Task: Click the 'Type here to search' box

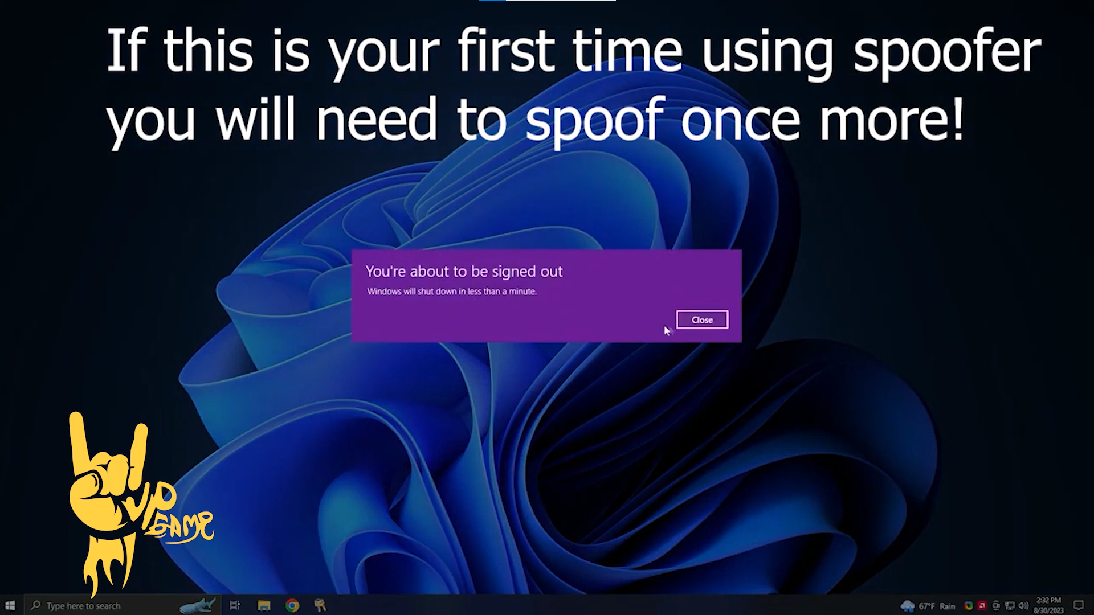Action: tap(84, 606)
